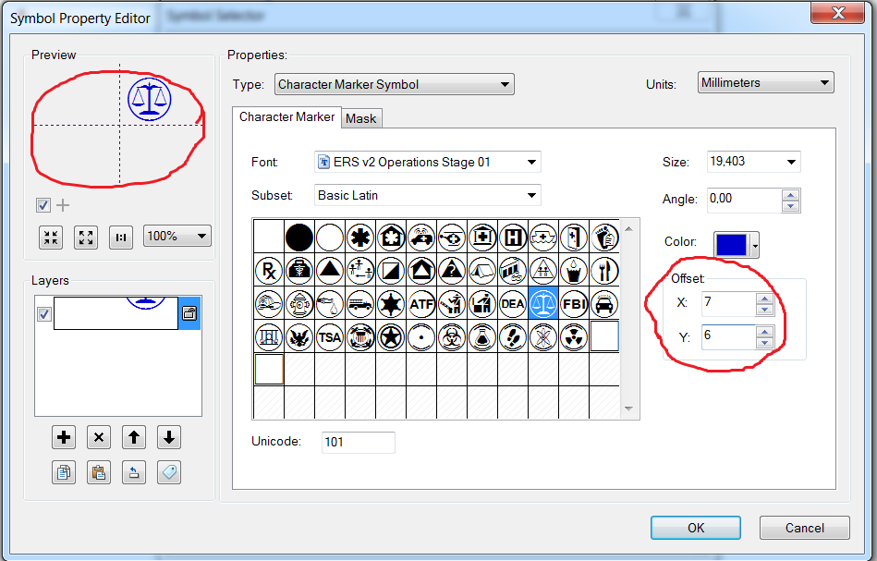Delete the layer with the X button
The image size is (877, 561).
coord(99,438)
